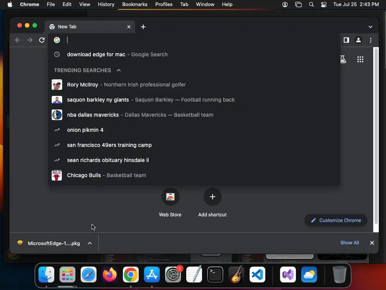
Task: Click into the address bar field
Action: (194, 40)
